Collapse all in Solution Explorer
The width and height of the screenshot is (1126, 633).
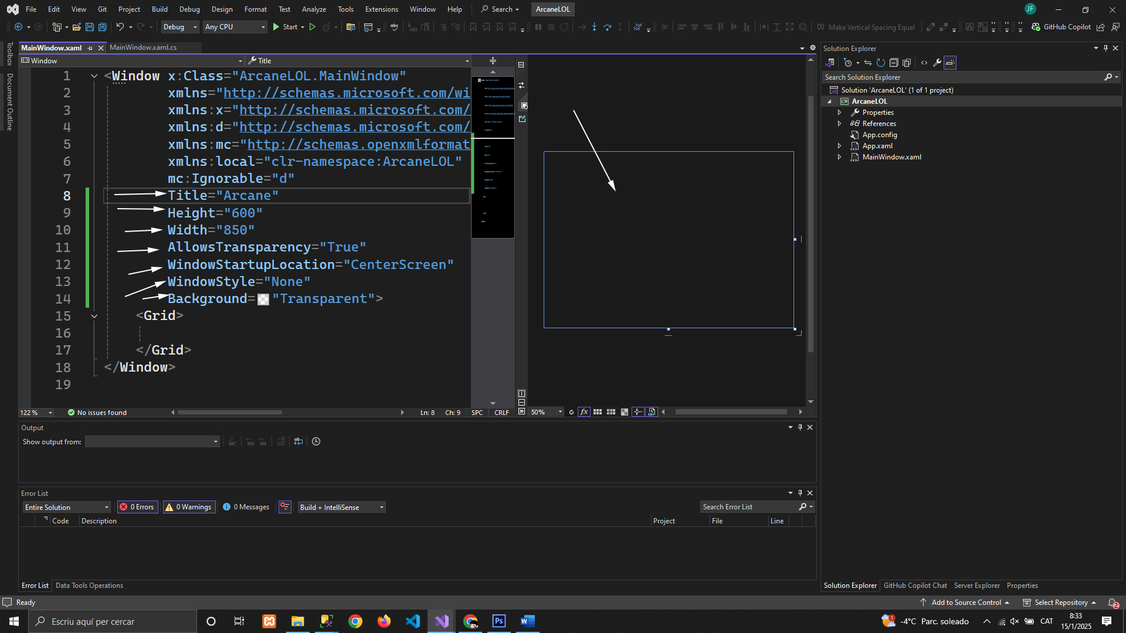tap(894, 63)
